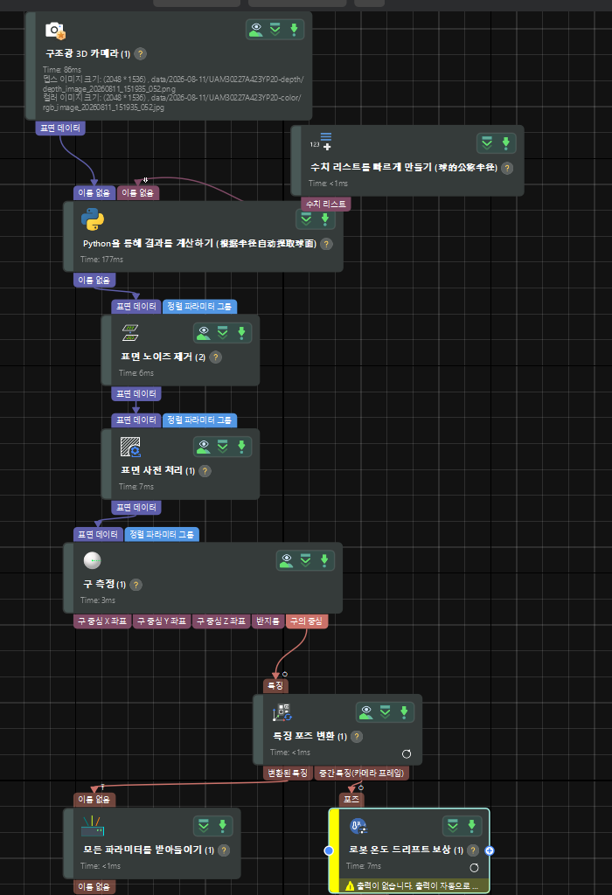Open help for 수치 리스트를 빠르게 만들기 step
The image size is (612, 895).
[507, 168]
